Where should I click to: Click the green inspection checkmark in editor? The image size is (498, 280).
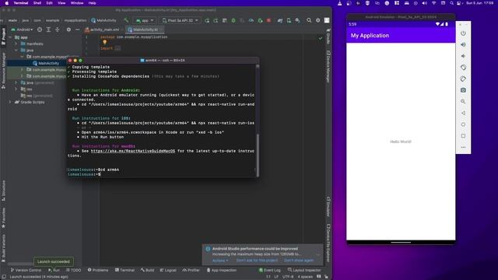point(320,38)
